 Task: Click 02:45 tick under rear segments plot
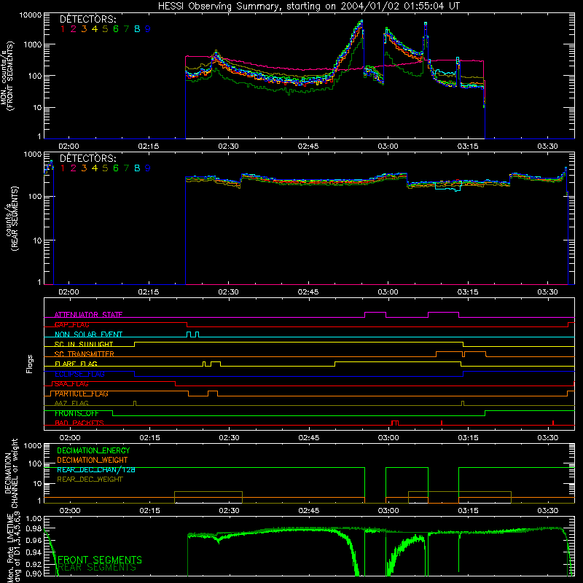(x=308, y=292)
